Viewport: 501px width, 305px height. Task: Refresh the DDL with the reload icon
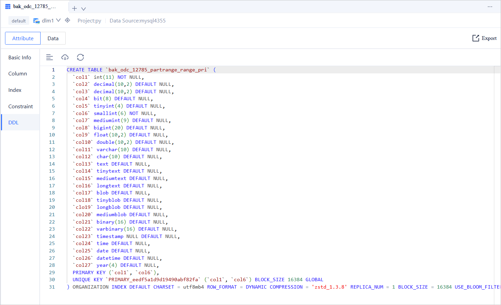pyautogui.click(x=80, y=57)
